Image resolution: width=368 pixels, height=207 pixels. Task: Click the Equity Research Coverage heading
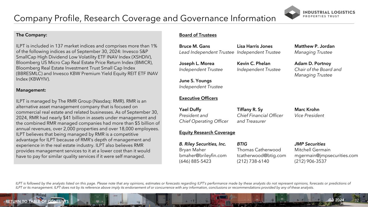(207, 133)
